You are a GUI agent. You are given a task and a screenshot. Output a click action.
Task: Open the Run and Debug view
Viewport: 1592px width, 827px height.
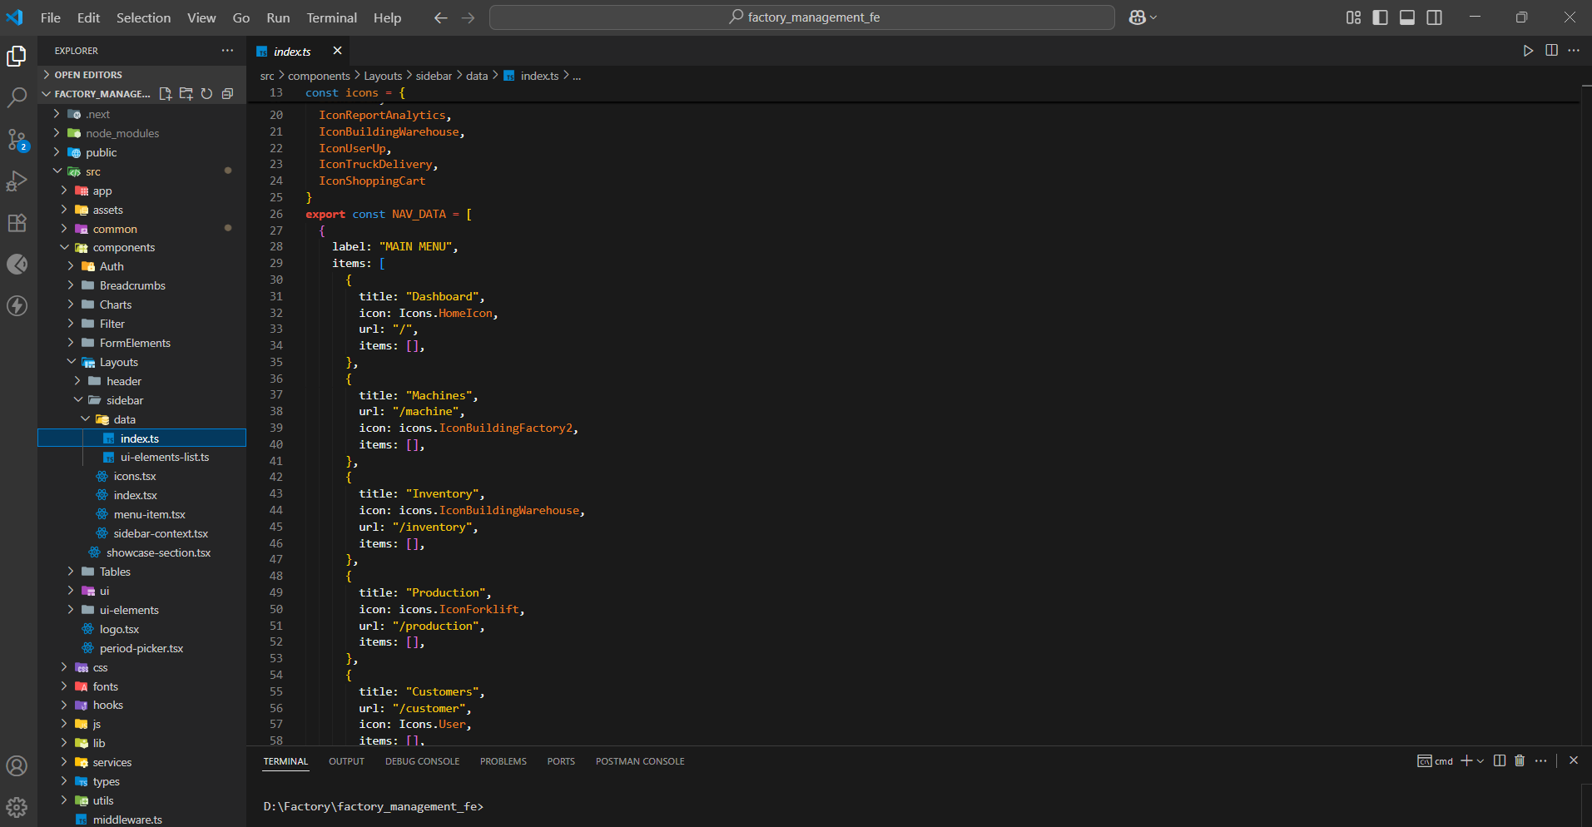(17, 181)
